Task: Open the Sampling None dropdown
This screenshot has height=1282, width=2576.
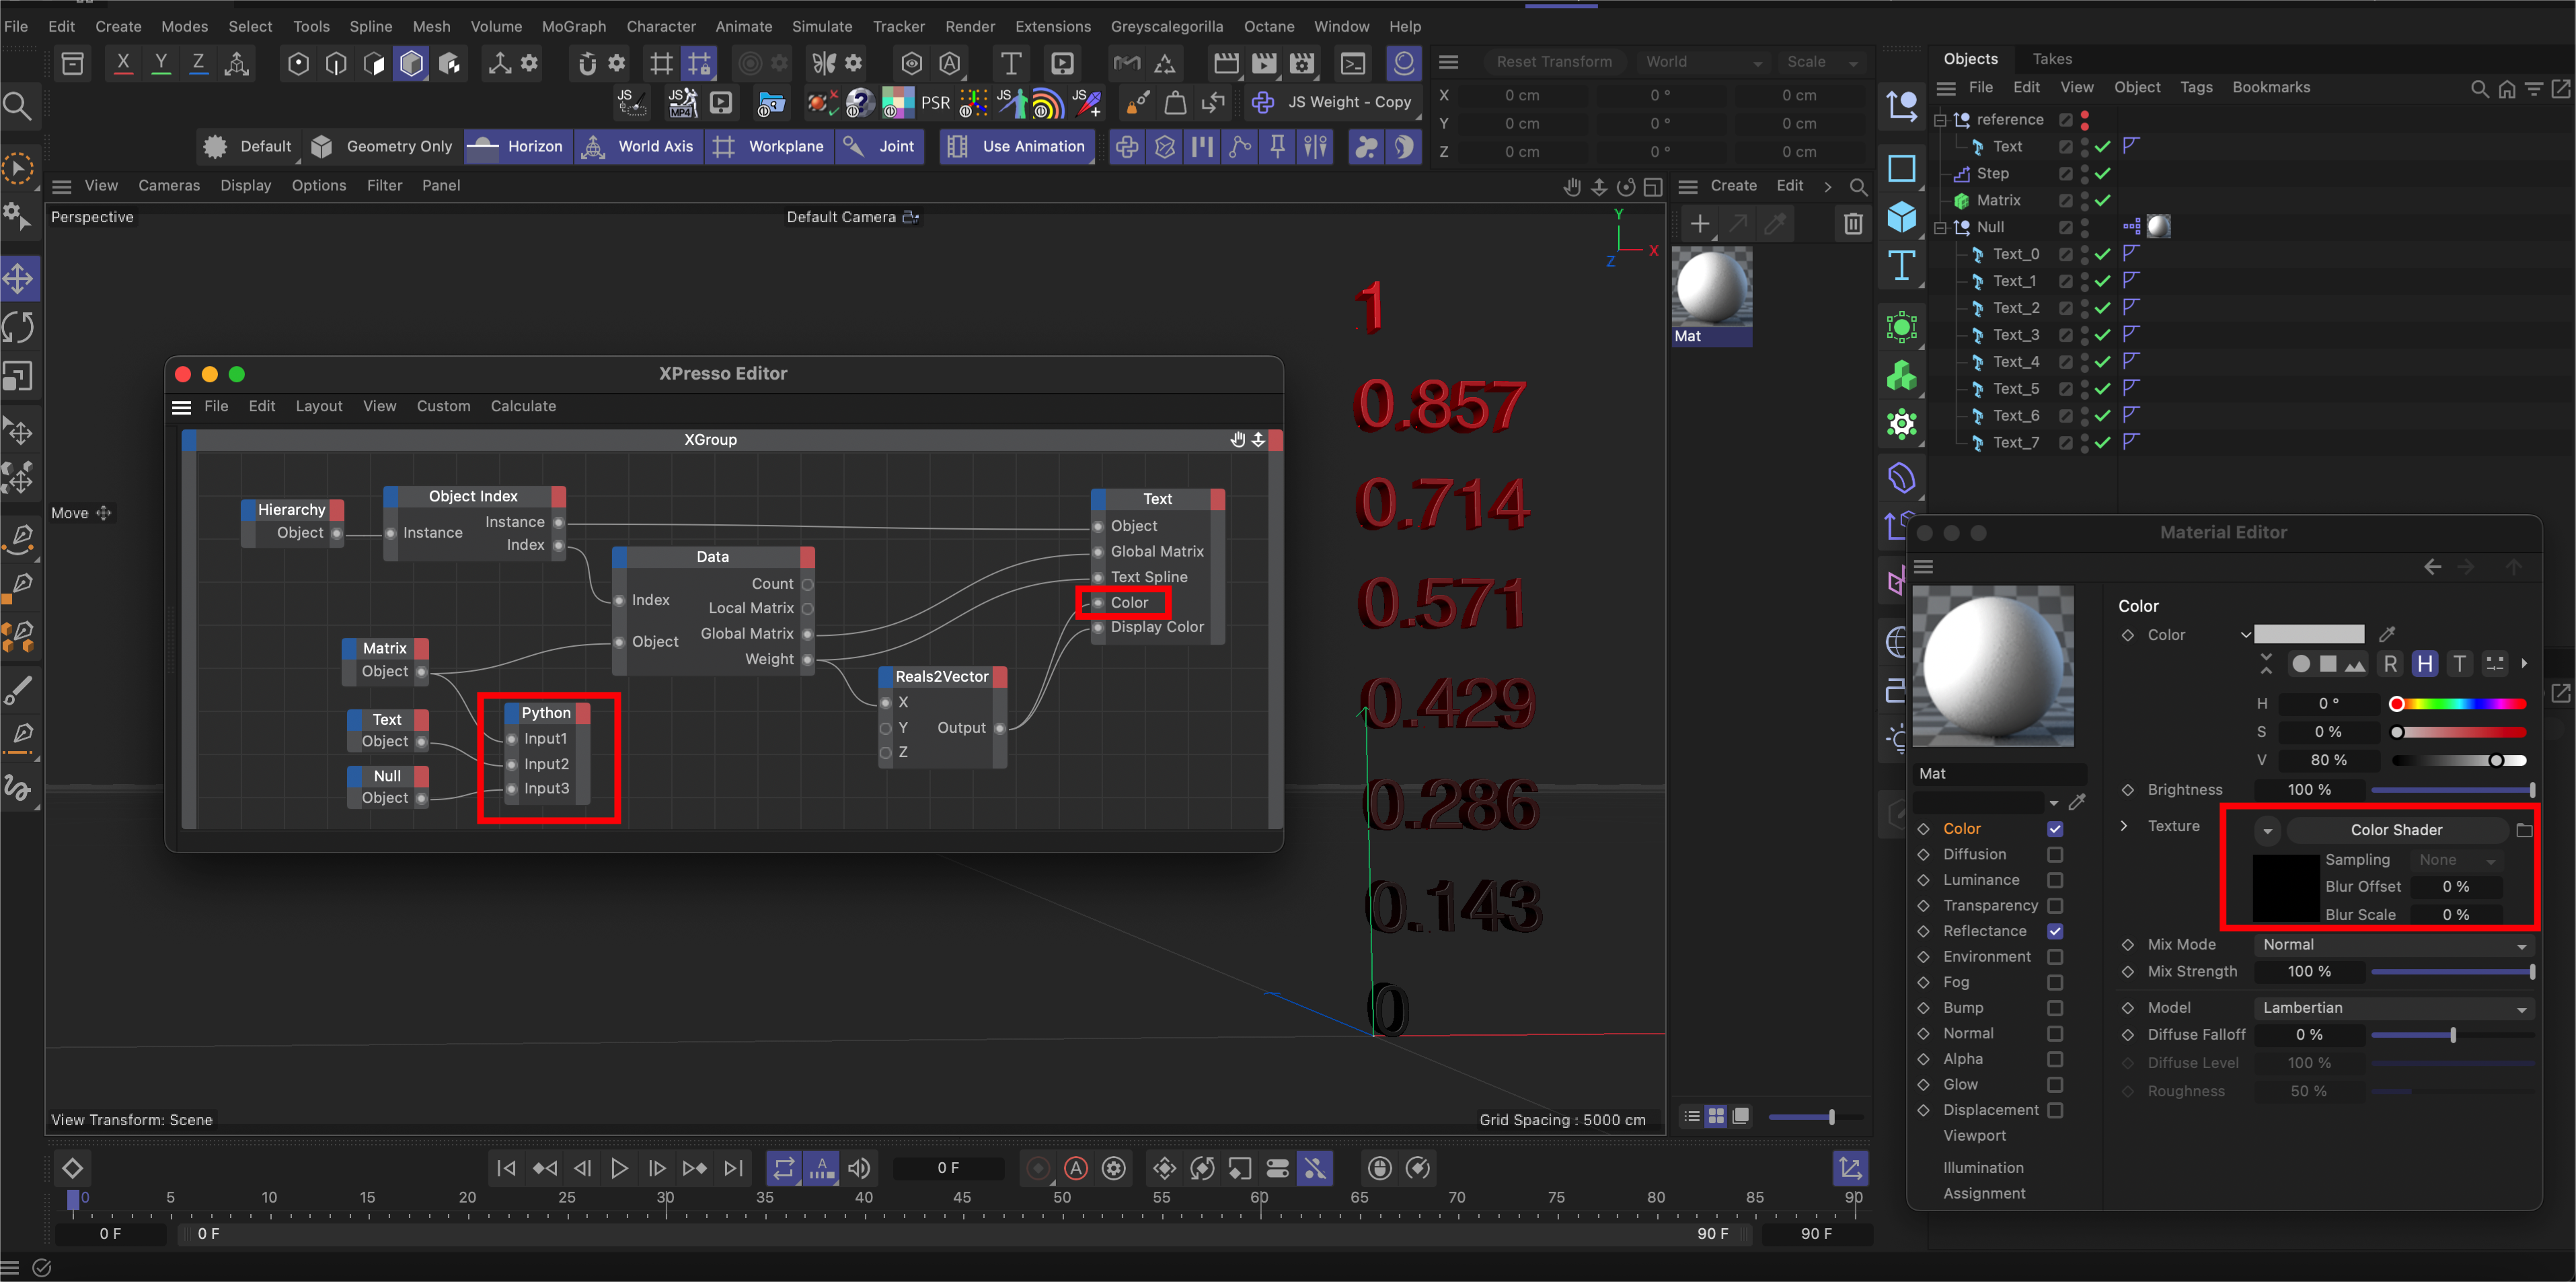Action: (2456, 861)
